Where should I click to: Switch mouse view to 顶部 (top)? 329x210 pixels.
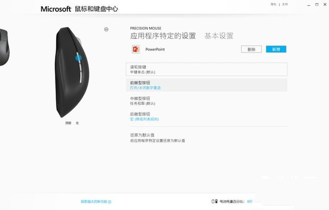[x=68, y=123]
